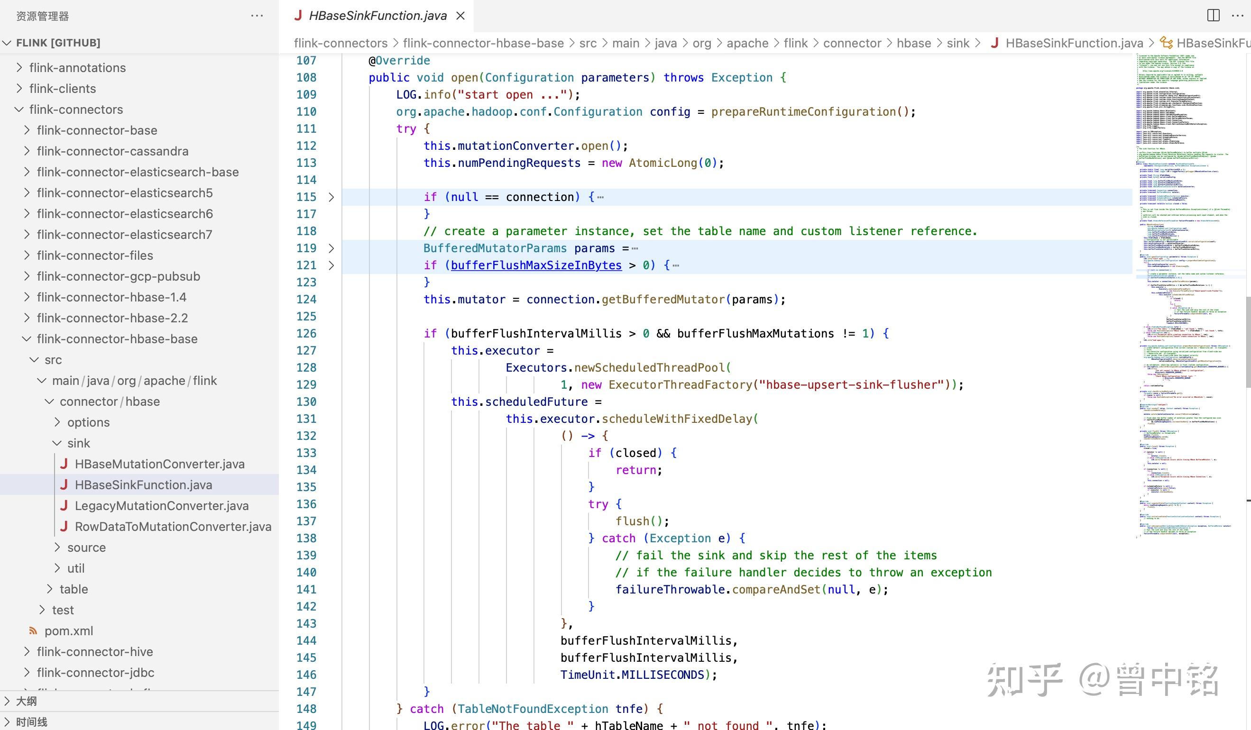Close the HBaseSinkFunction.java tab
This screenshot has height=730, width=1251.
[x=460, y=16]
